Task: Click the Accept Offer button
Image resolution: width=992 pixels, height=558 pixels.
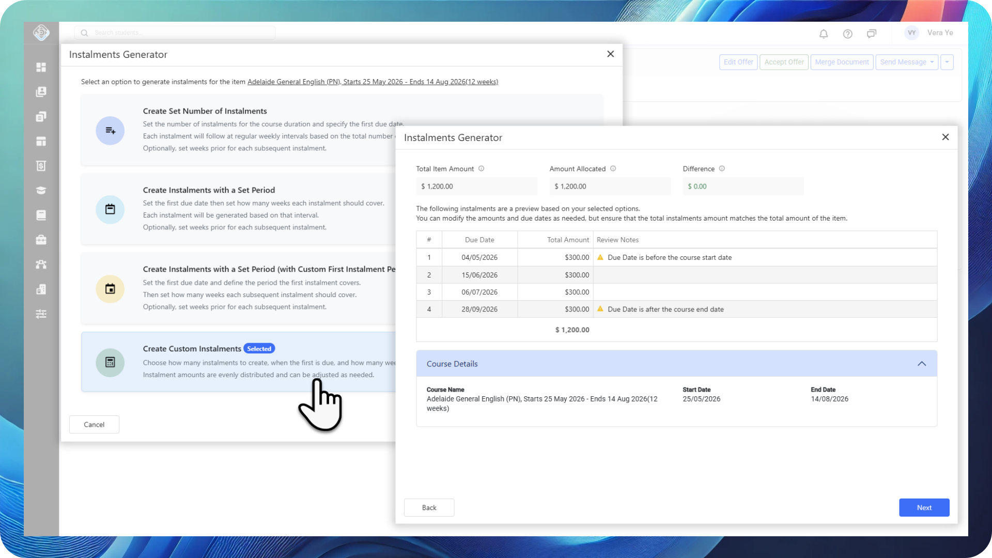Action: point(784,62)
